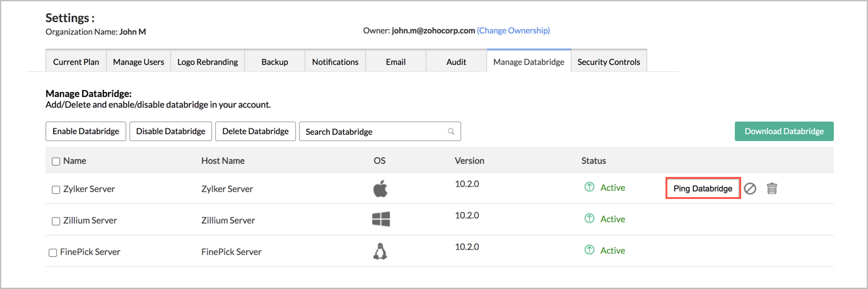The image size is (868, 289).
Task: Open the Manage Users tab
Action: click(x=138, y=62)
